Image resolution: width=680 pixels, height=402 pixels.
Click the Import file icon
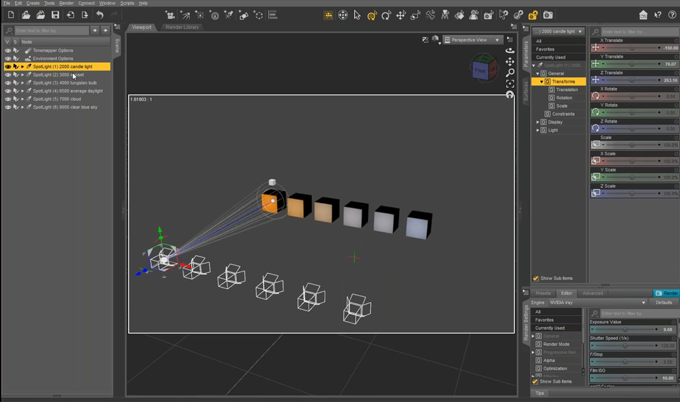coord(70,15)
